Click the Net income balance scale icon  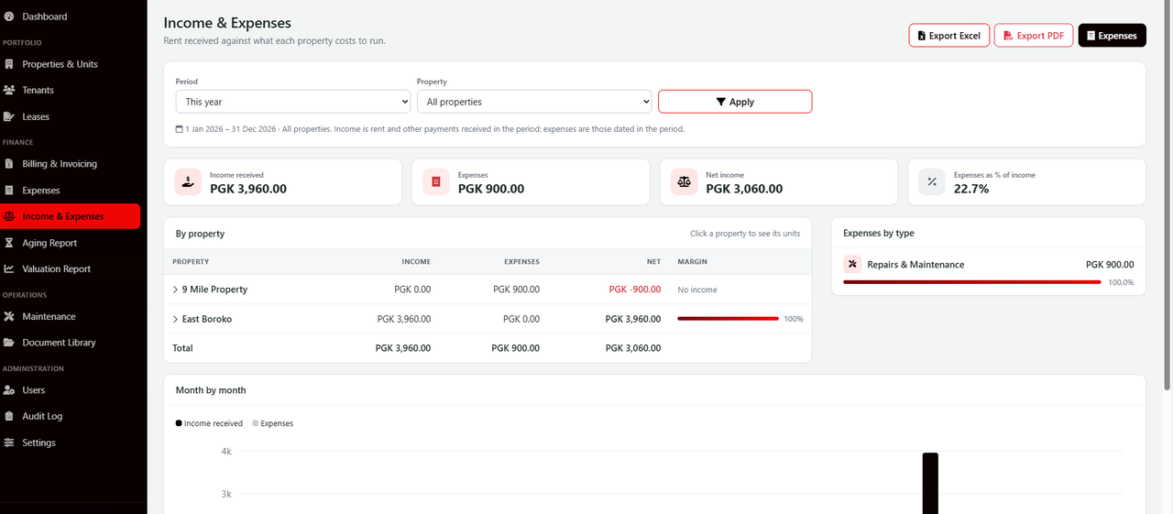click(x=684, y=181)
